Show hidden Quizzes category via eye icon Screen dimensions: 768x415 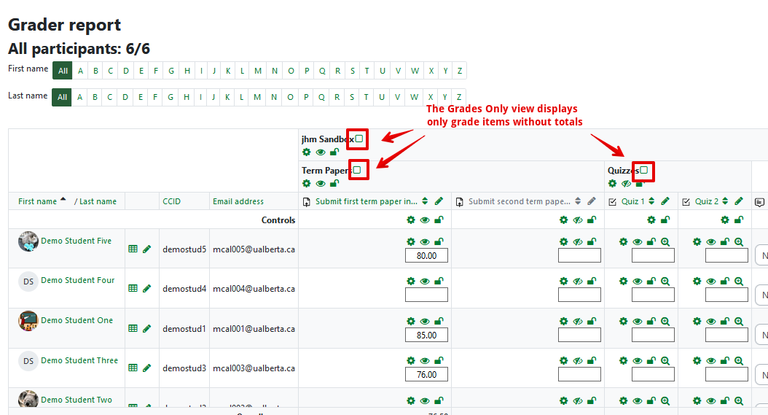tap(626, 184)
